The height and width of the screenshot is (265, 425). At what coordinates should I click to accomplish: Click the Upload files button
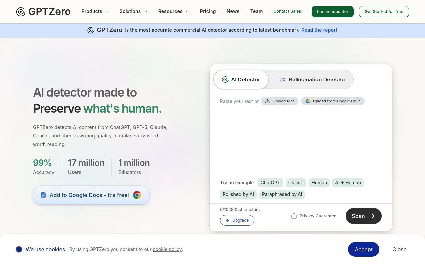pyautogui.click(x=280, y=101)
